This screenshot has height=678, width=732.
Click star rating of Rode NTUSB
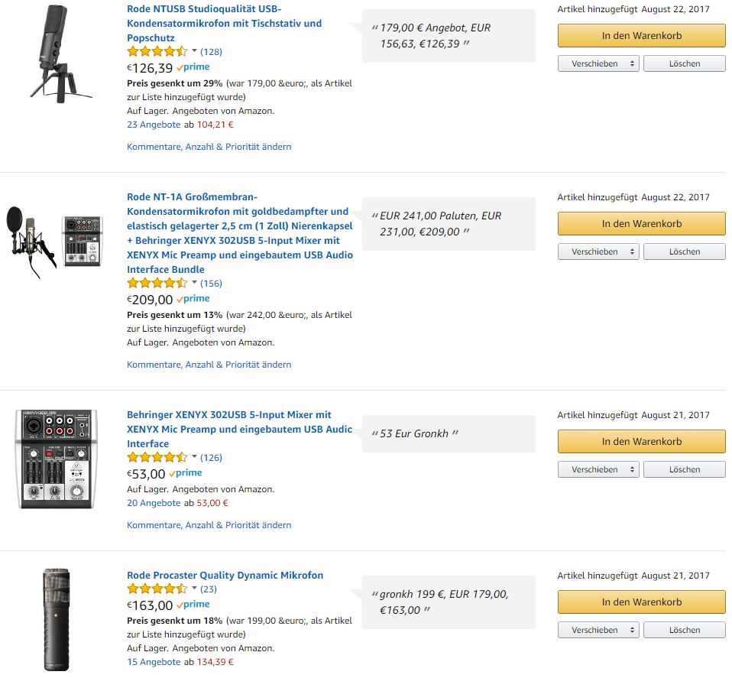tap(157, 52)
